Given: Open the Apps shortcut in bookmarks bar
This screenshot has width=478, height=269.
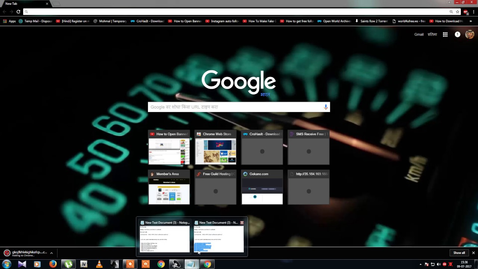Looking at the screenshot, I should click(x=9, y=21).
